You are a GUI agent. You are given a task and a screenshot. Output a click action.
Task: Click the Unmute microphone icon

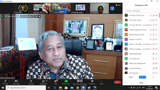pyautogui.click(x=5, y=81)
